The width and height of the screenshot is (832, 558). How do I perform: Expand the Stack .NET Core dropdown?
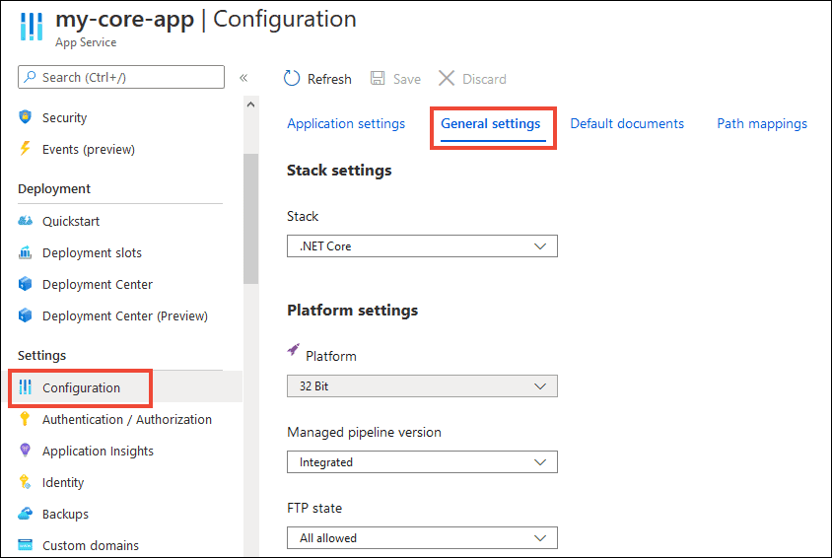point(422,246)
